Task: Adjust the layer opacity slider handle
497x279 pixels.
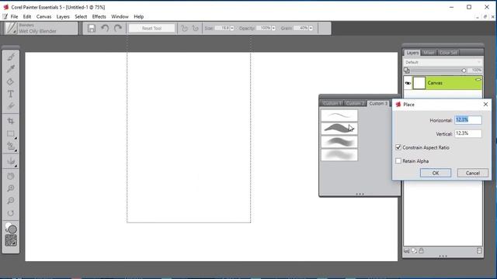Action: click(x=464, y=71)
